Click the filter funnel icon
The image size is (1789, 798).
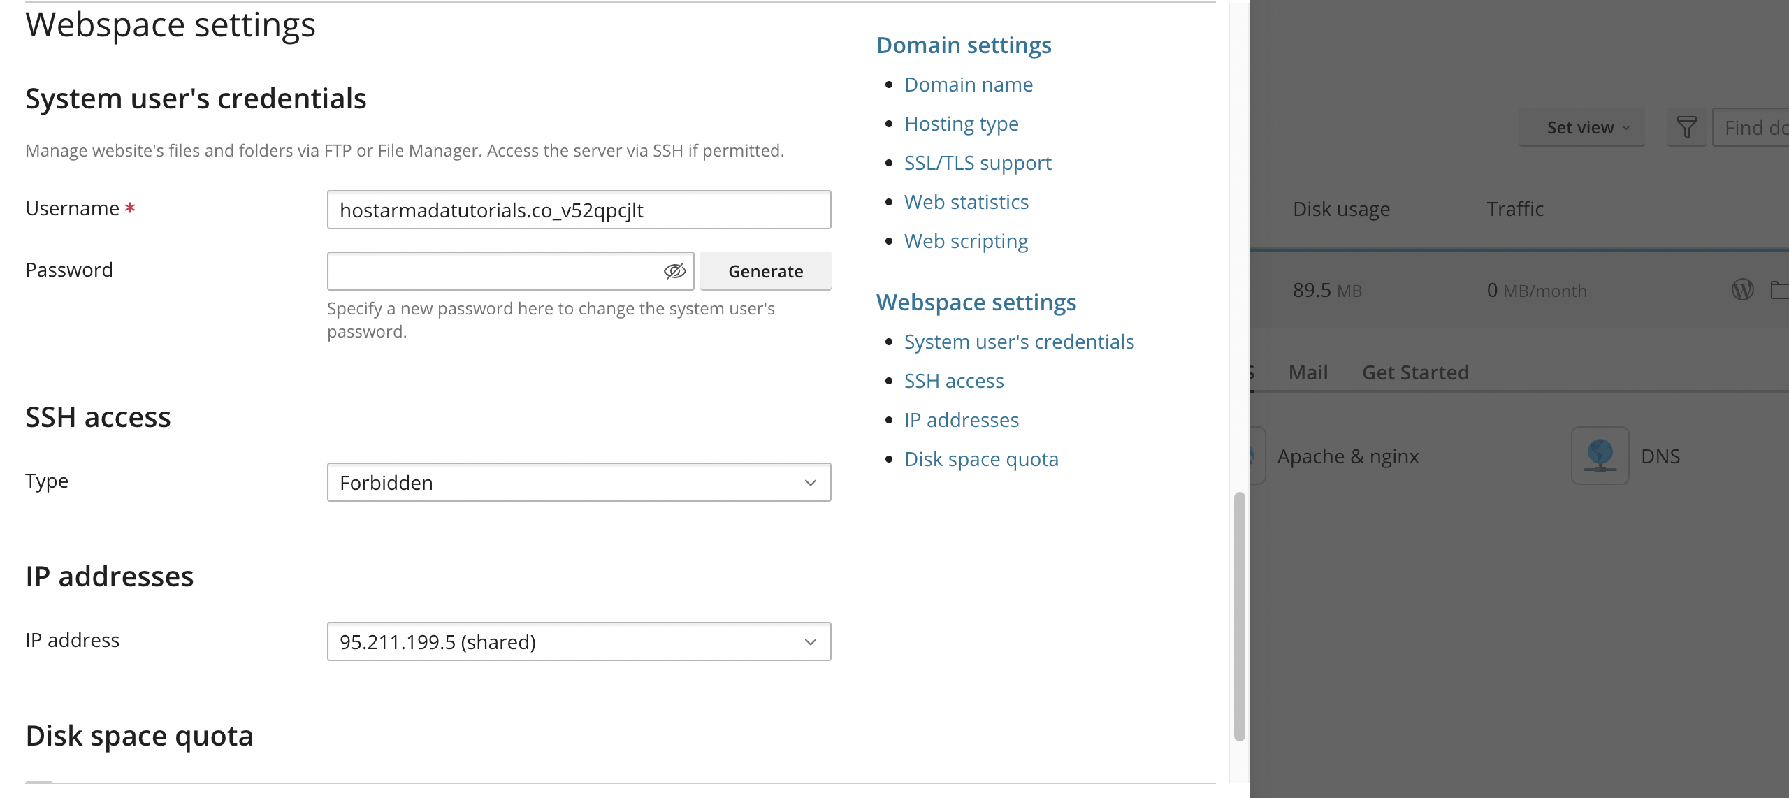click(x=1686, y=127)
